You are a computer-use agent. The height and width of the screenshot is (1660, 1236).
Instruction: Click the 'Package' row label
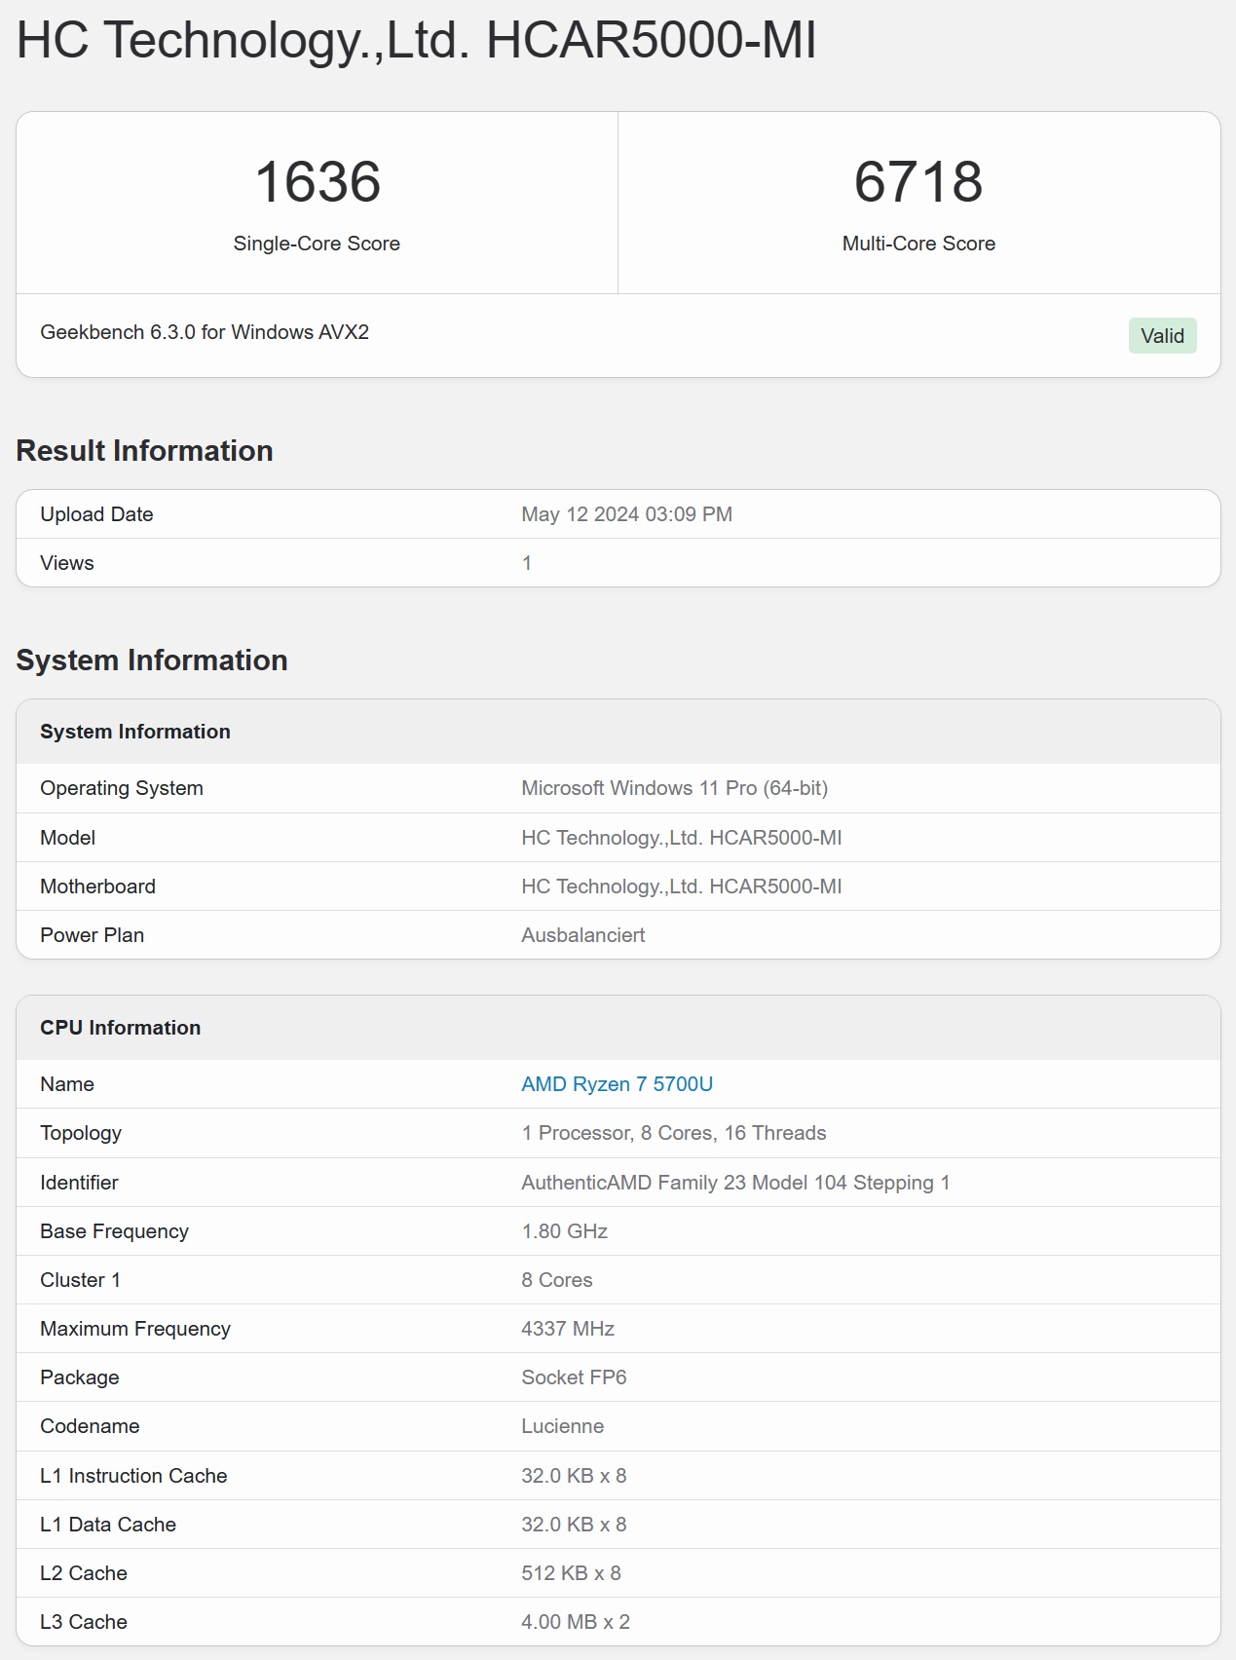pyautogui.click(x=79, y=1377)
